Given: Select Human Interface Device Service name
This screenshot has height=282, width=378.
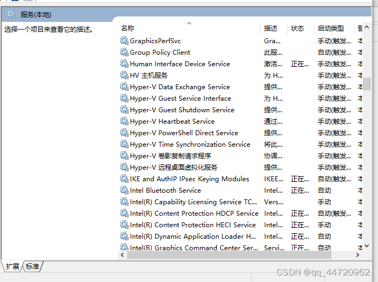Looking at the screenshot, I should click(180, 64).
